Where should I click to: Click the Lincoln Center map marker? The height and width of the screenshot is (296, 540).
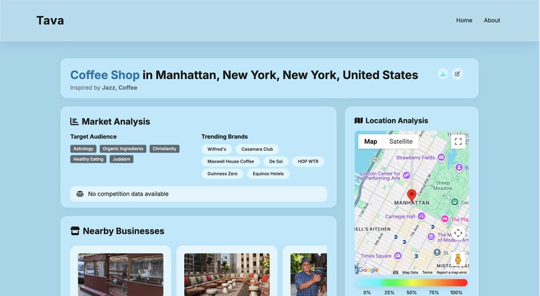click(x=407, y=175)
